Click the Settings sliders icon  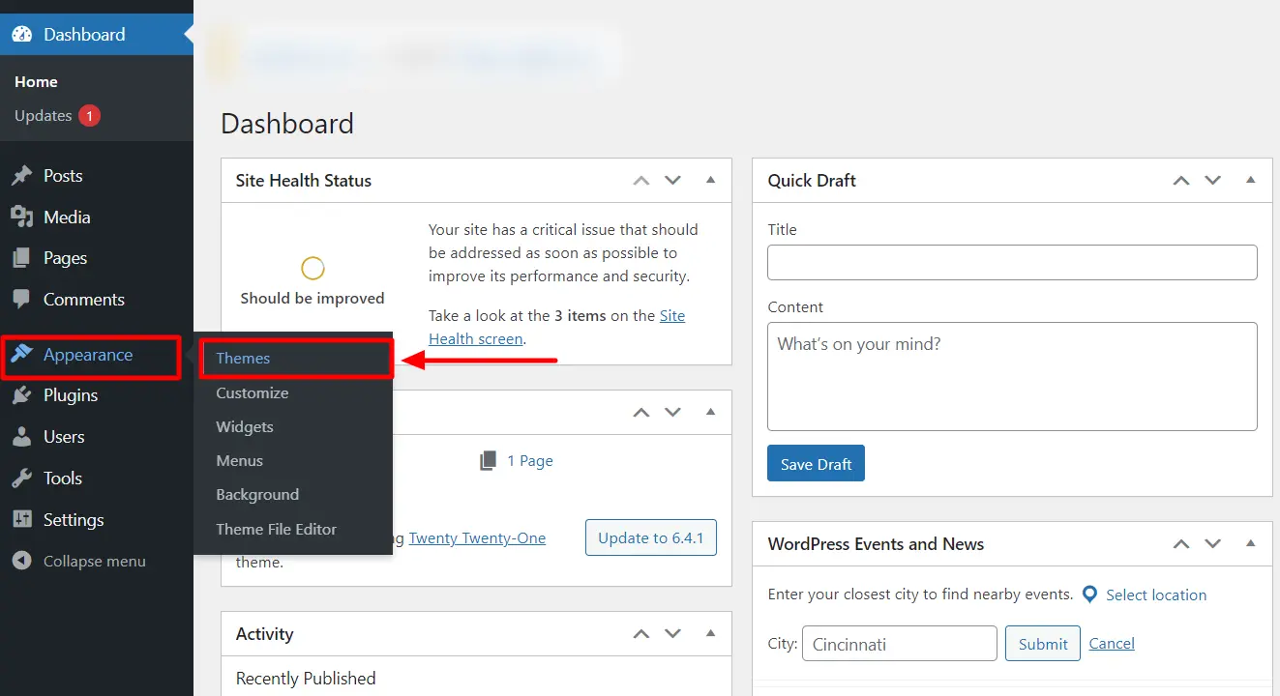pyautogui.click(x=21, y=520)
